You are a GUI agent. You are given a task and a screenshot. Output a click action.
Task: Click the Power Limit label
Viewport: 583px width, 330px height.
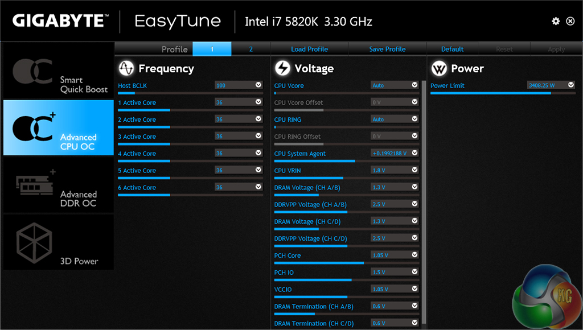point(447,85)
